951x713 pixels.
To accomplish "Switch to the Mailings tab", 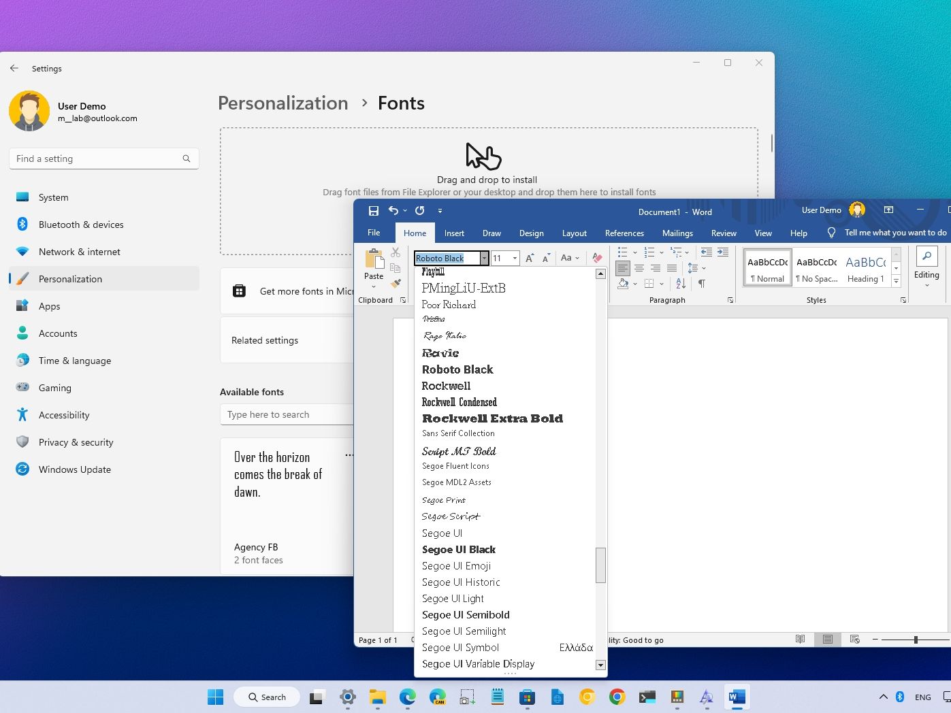I will tap(677, 233).
